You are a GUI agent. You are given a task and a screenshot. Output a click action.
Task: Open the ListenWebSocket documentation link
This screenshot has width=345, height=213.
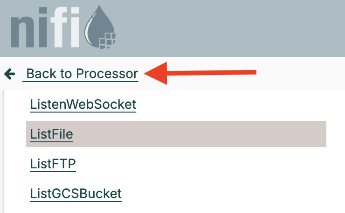[x=83, y=104]
